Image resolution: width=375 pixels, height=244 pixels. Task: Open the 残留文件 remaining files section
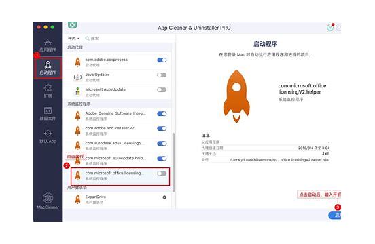(x=48, y=114)
